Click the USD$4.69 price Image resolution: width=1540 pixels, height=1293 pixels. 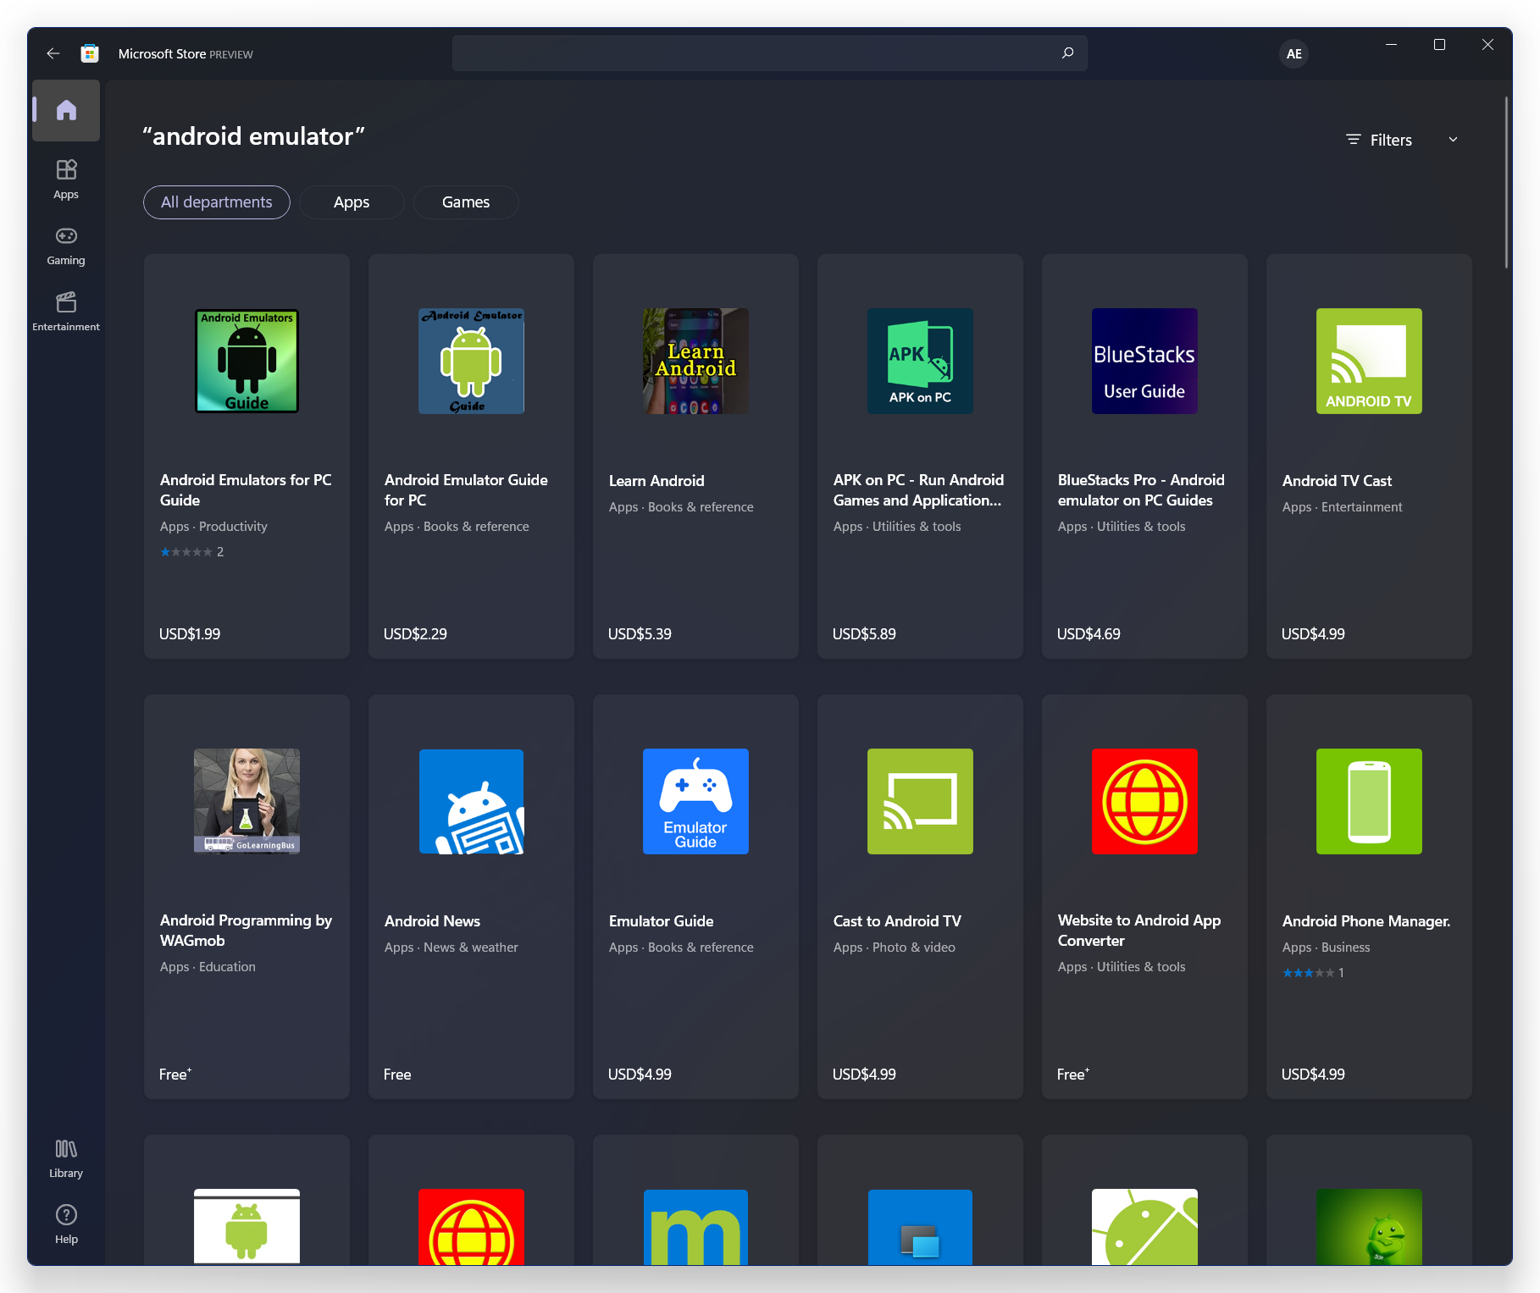coord(1089,634)
